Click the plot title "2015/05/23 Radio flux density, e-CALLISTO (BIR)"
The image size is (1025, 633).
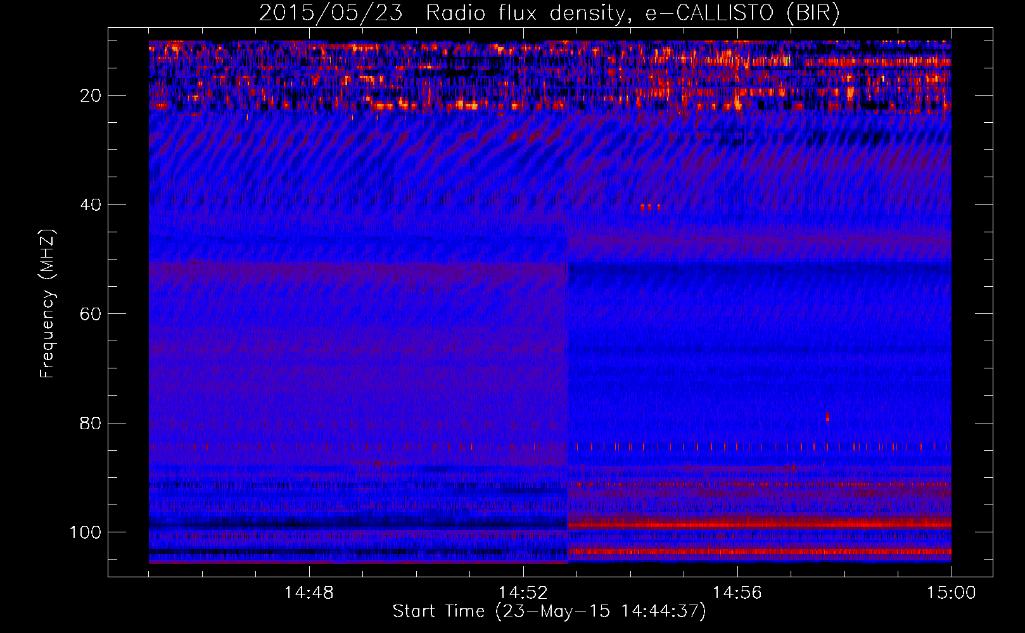coord(549,13)
